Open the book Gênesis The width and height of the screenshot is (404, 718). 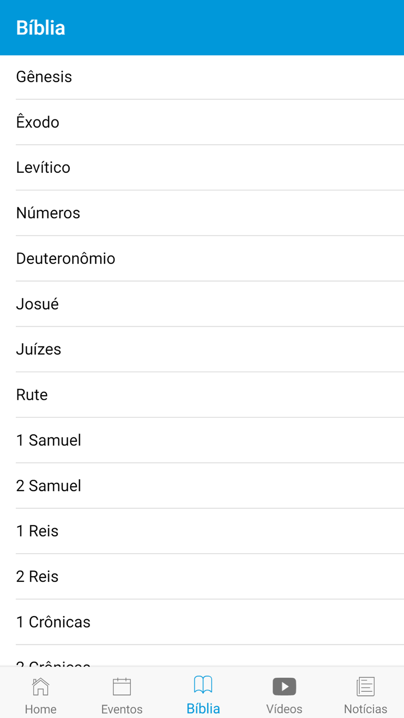[x=202, y=77]
